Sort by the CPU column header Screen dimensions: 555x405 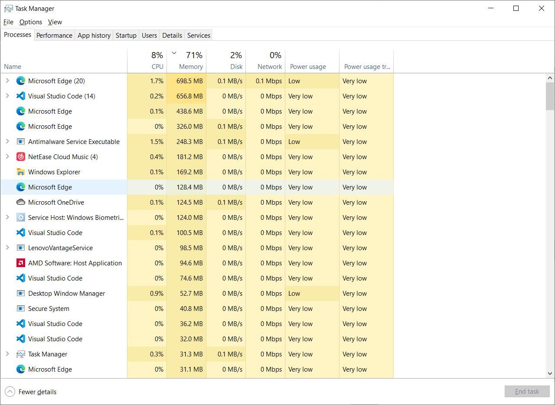coord(147,61)
